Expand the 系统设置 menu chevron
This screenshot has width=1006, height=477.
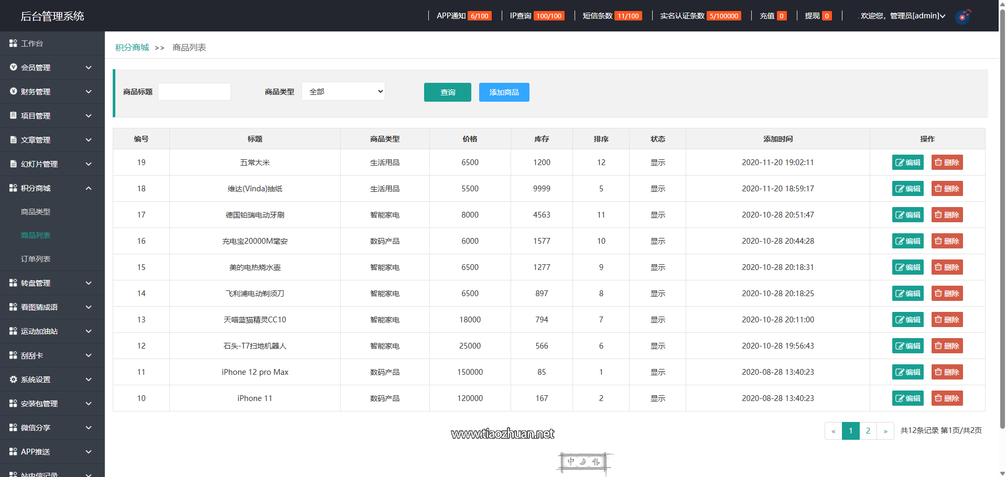pos(89,380)
